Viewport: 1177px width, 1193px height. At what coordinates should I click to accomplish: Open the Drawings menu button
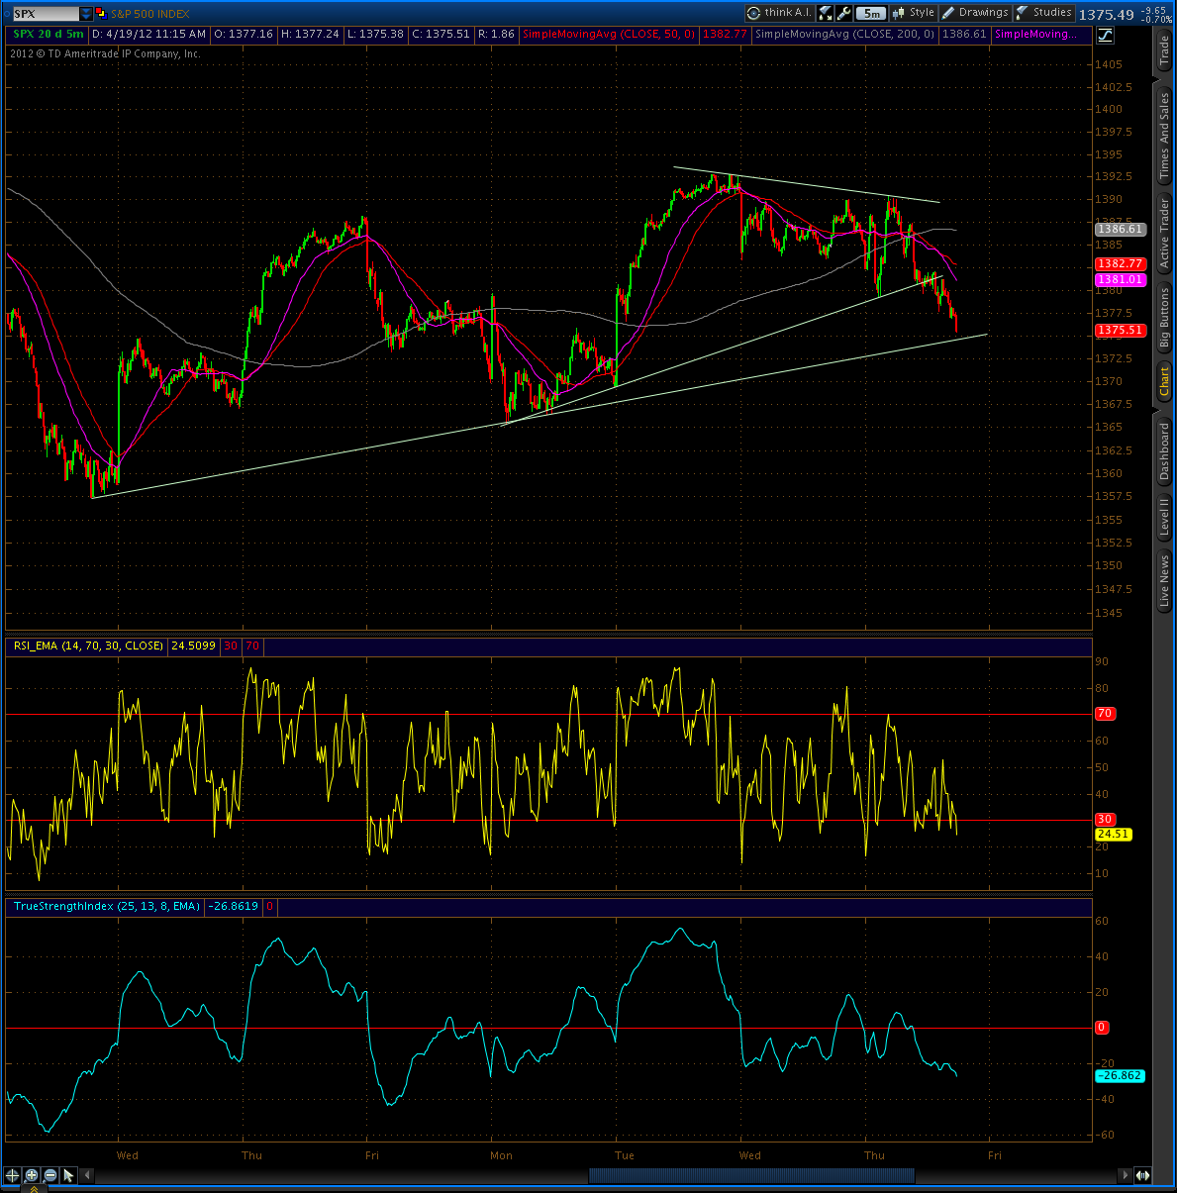(975, 13)
